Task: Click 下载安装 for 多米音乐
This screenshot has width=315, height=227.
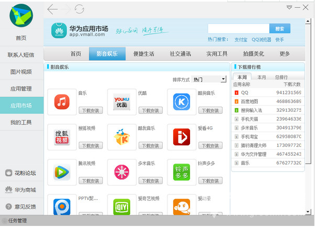Action: (151, 181)
